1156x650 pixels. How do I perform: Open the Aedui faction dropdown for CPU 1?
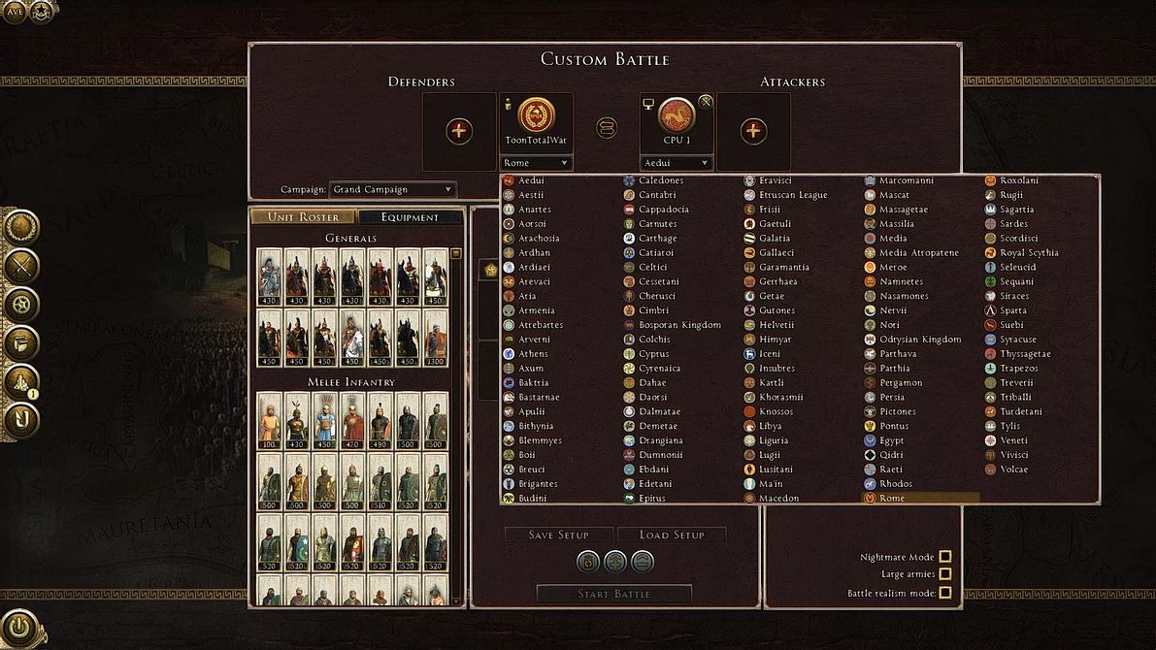[676, 163]
